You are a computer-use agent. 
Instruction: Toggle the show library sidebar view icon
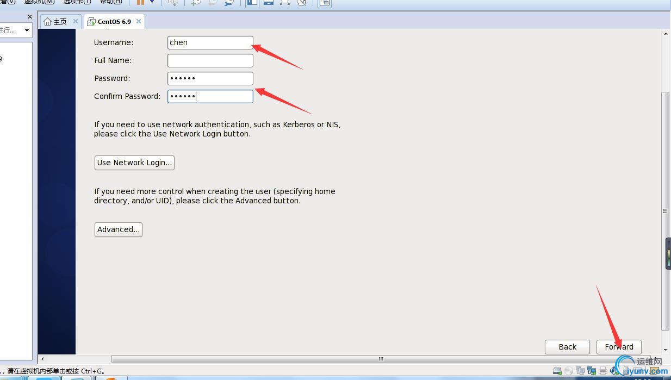tap(252, 3)
